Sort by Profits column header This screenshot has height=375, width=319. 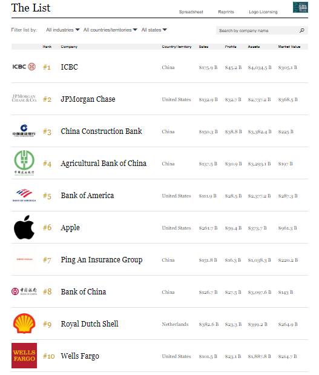point(231,47)
